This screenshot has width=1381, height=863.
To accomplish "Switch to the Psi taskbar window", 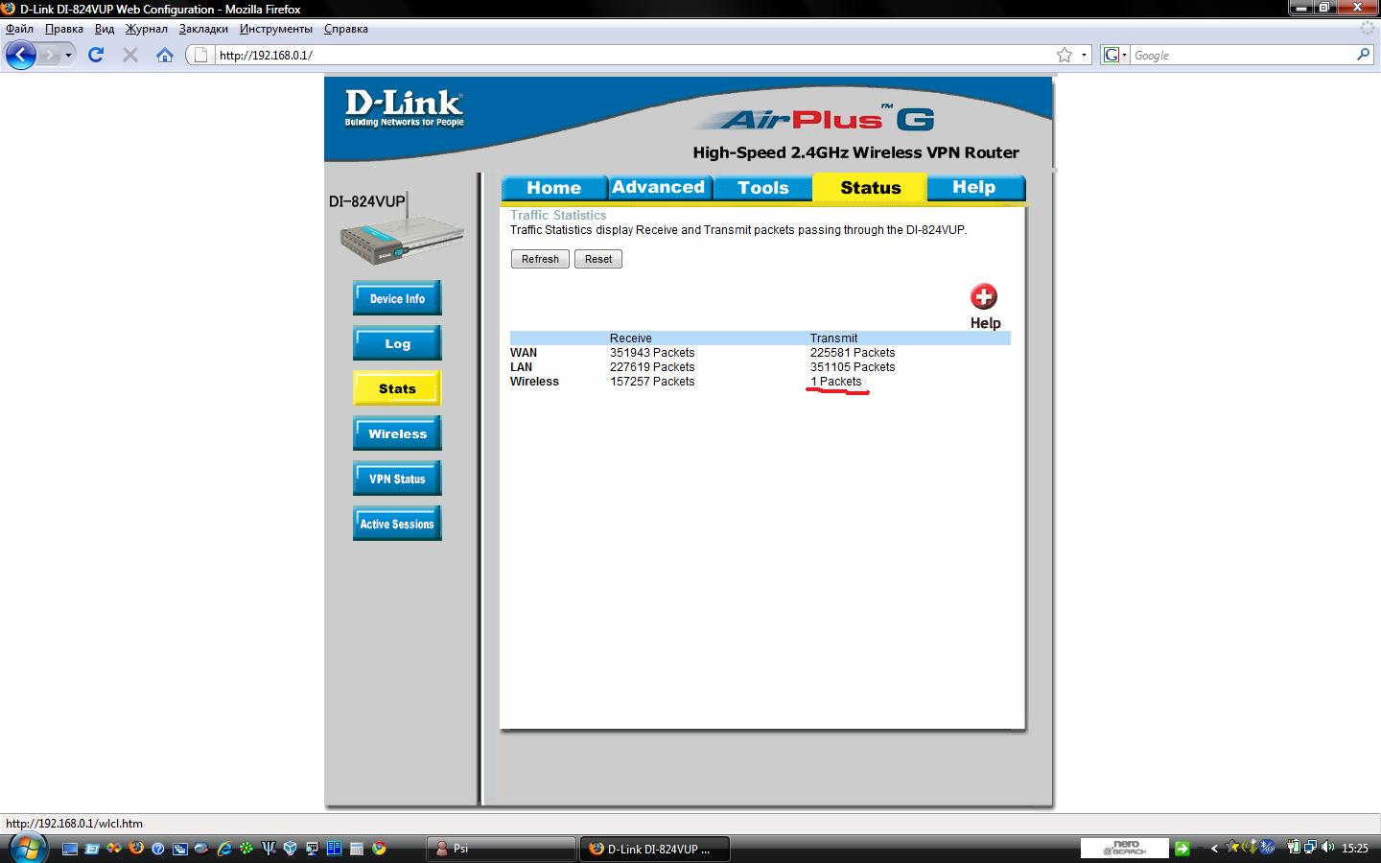I will (x=500, y=849).
